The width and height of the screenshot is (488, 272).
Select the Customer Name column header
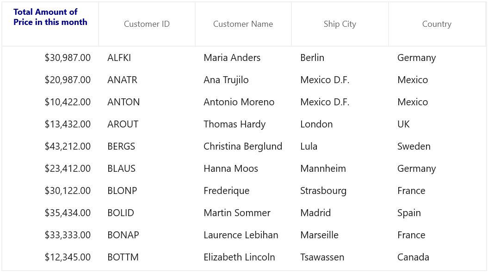pyautogui.click(x=243, y=24)
